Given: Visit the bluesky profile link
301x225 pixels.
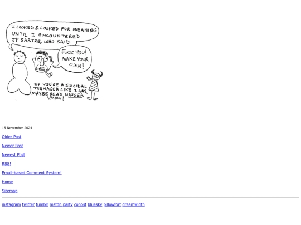Looking at the screenshot, I should [95, 204].
